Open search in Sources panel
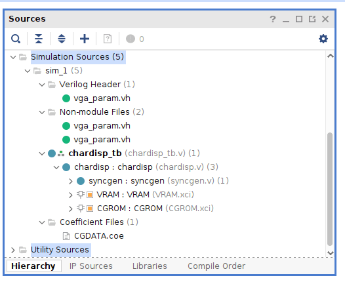The height and width of the screenshot is (282, 345). [x=16, y=39]
